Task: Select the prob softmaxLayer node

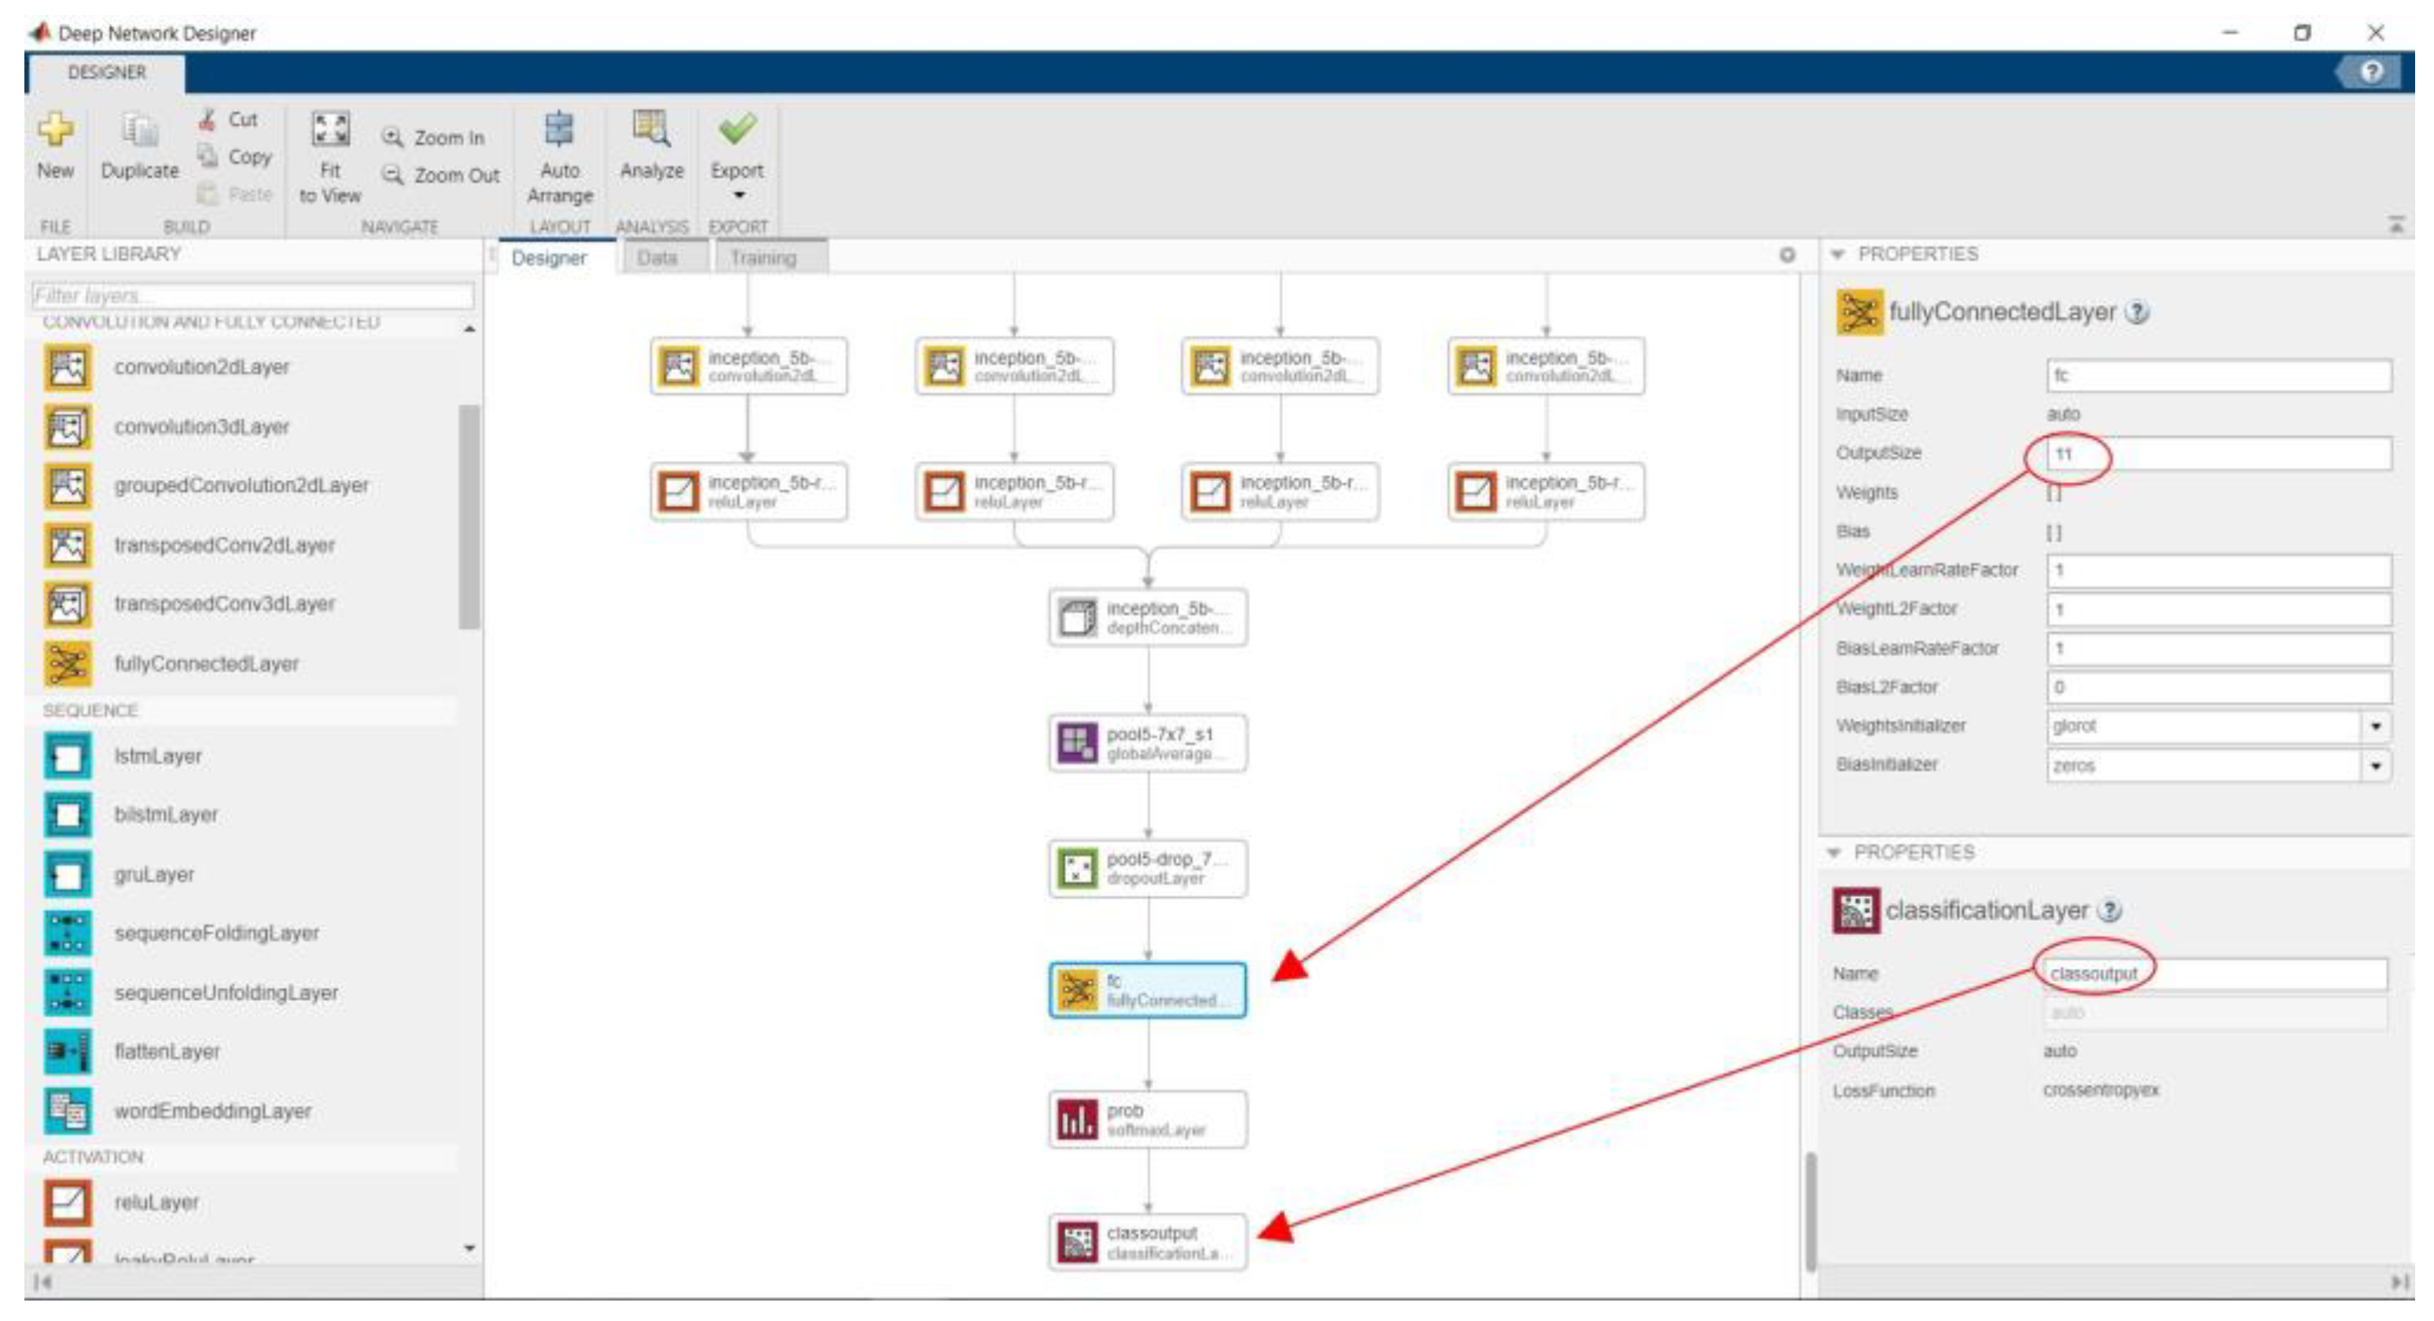Action: (x=1148, y=1120)
